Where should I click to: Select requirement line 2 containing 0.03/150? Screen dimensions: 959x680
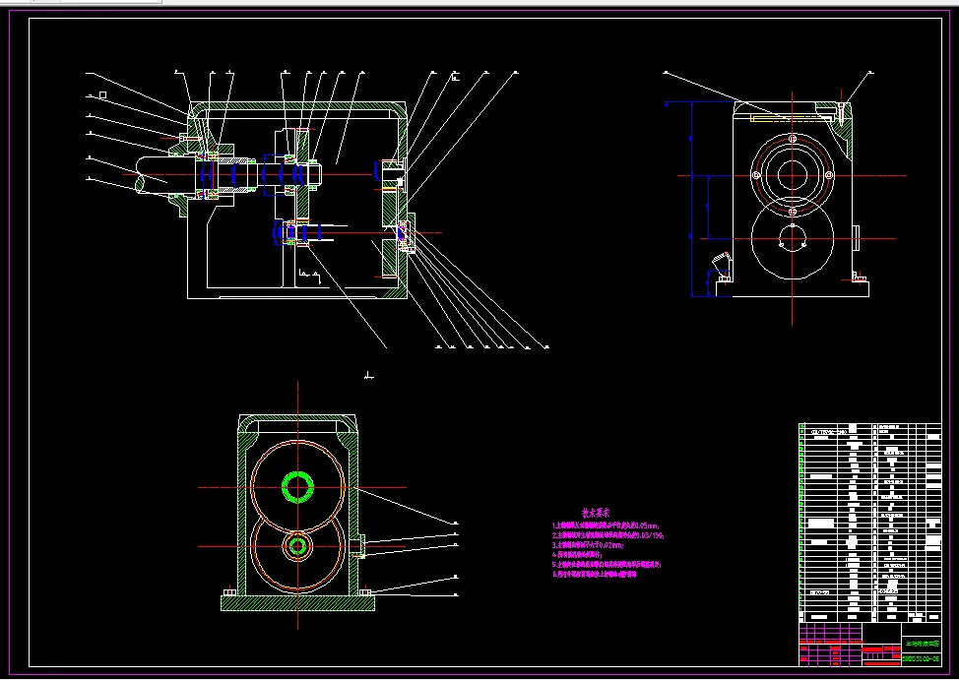tap(607, 535)
